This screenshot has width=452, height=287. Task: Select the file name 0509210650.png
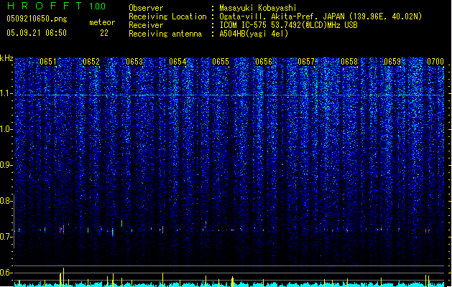pyautogui.click(x=37, y=19)
